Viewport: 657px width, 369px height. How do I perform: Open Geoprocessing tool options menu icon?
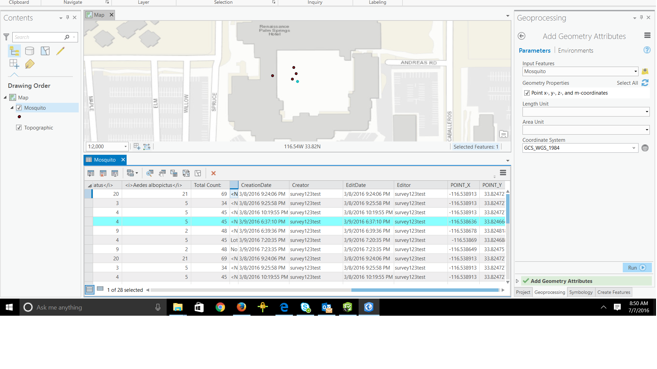point(647,36)
